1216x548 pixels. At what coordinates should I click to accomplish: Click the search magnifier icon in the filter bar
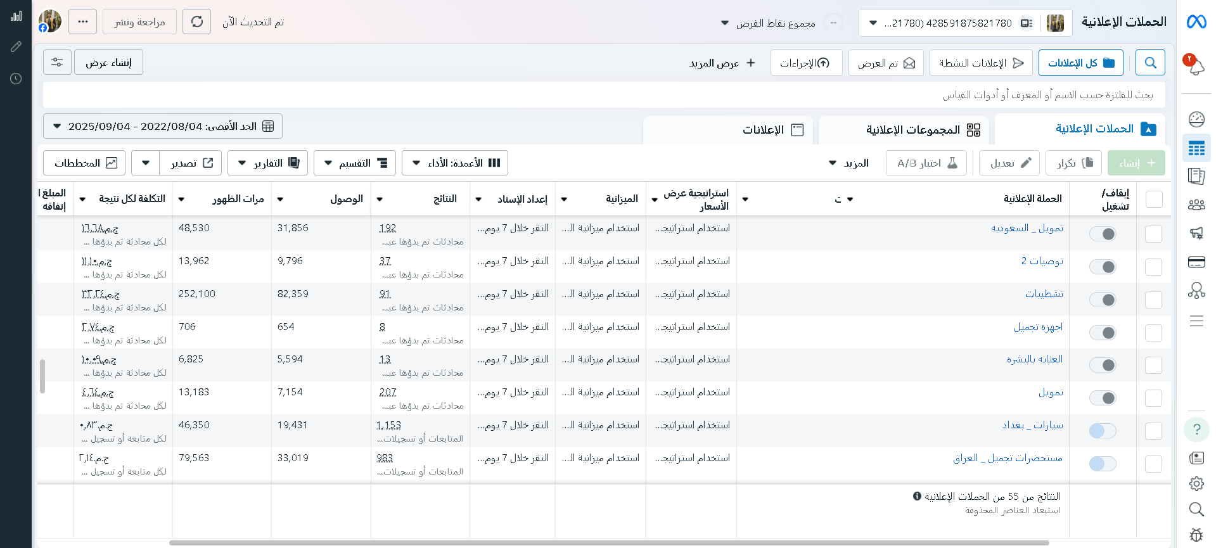(x=1150, y=63)
